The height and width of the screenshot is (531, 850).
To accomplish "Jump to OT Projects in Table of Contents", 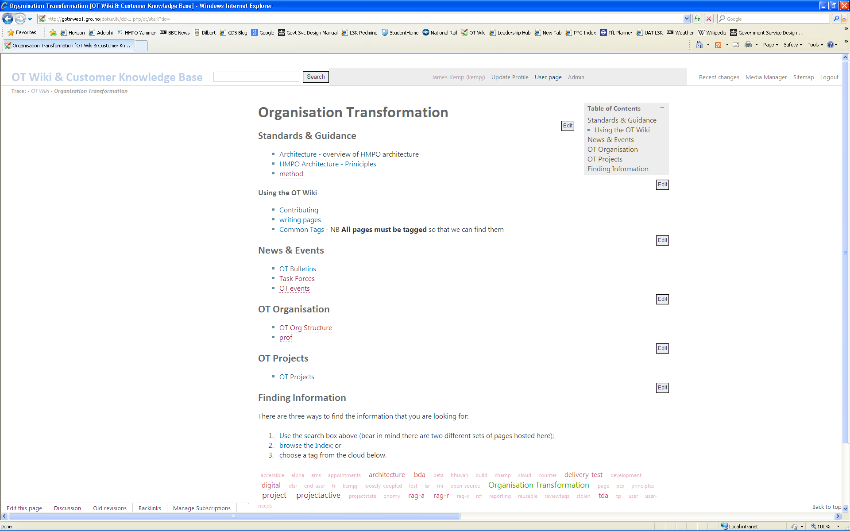I will pyautogui.click(x=605, y=159).
